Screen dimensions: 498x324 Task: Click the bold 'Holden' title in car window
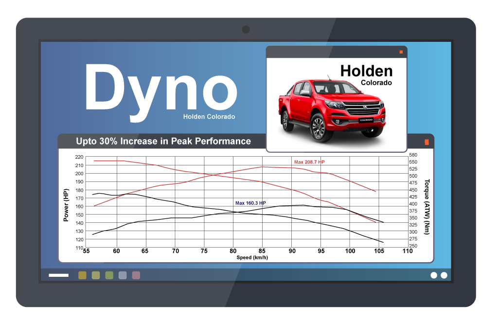click(366, 71)
